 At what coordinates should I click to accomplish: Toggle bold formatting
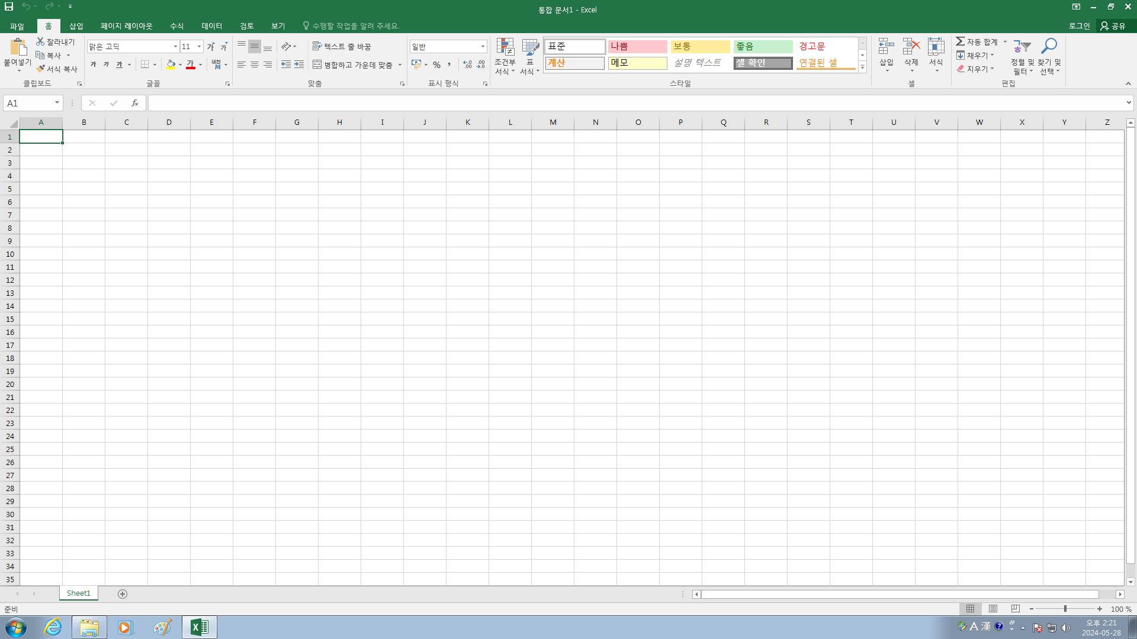click(x=93, y=64)
